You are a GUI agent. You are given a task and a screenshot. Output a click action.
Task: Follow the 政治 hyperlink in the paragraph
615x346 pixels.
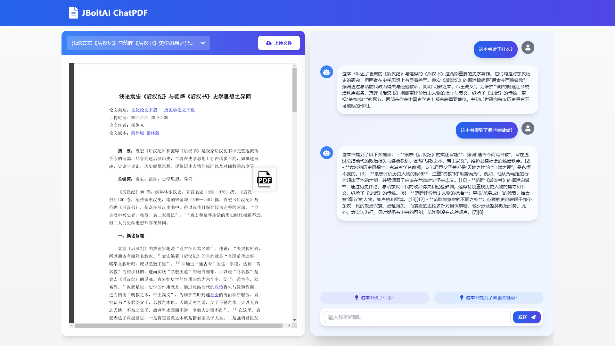219,287
